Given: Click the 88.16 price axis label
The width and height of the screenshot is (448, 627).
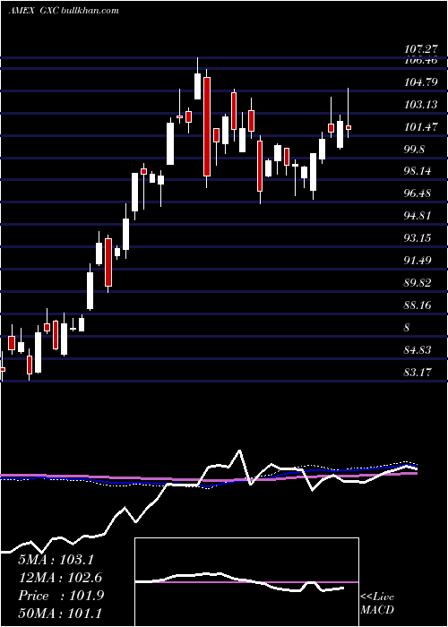Looking at the screenshot, I should tap(418, 305).
